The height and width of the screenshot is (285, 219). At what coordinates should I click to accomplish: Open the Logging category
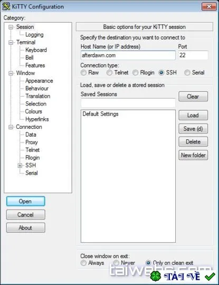pos(34,34)
